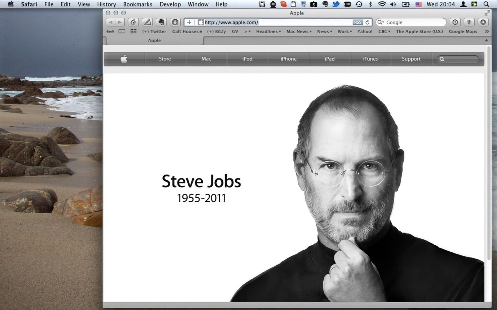Open the iPad section on Apple site
The image size is (497, 310).
330,59
